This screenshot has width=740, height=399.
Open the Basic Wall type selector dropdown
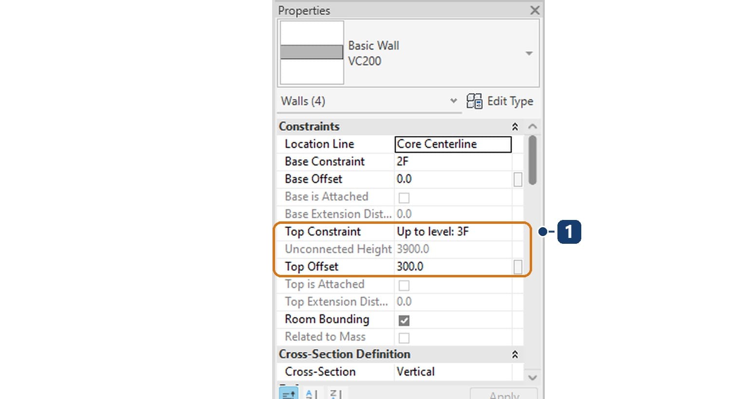529,53
